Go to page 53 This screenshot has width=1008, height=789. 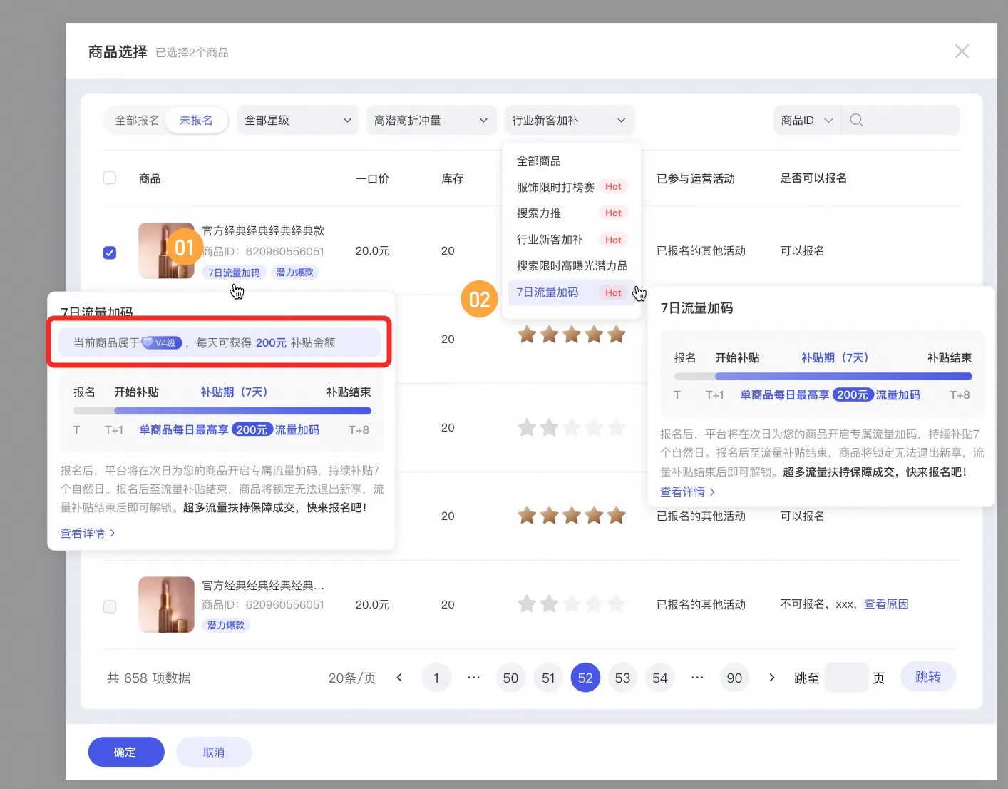point(623,678)
